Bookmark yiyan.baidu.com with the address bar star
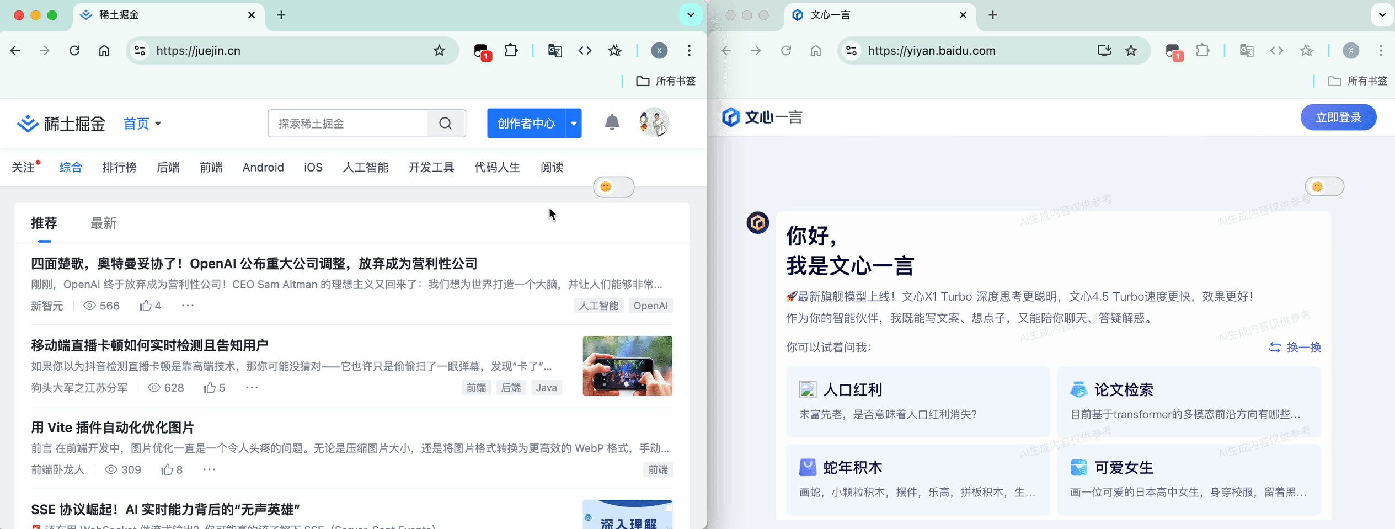Screen dimensions: 1395x529 click(x=1131, y=51)
